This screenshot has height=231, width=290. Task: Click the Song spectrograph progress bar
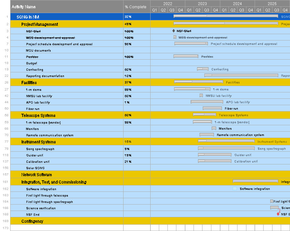[226, 148]
